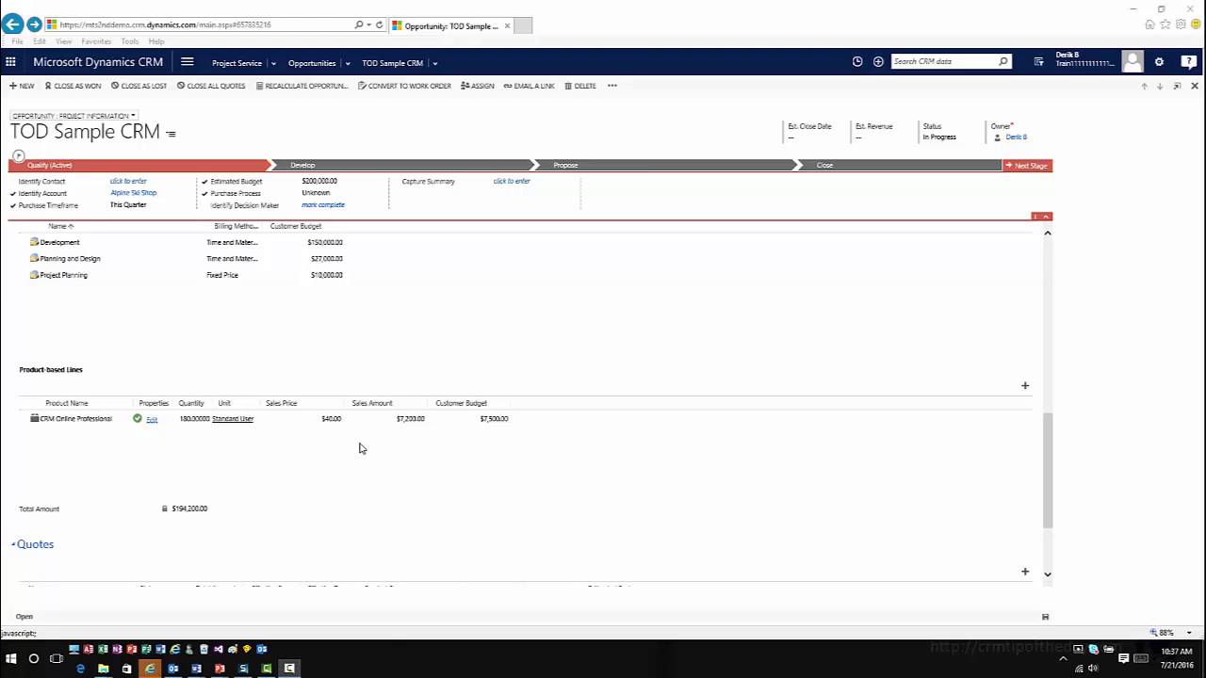This screenshot has height=678, width=1206.
Task: Click the user profile avatar
Action: click(1133, 62)
